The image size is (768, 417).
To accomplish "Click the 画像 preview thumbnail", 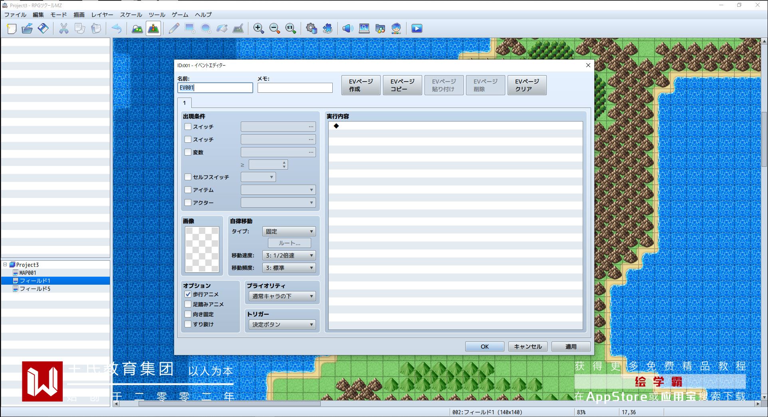I will 202,250.
